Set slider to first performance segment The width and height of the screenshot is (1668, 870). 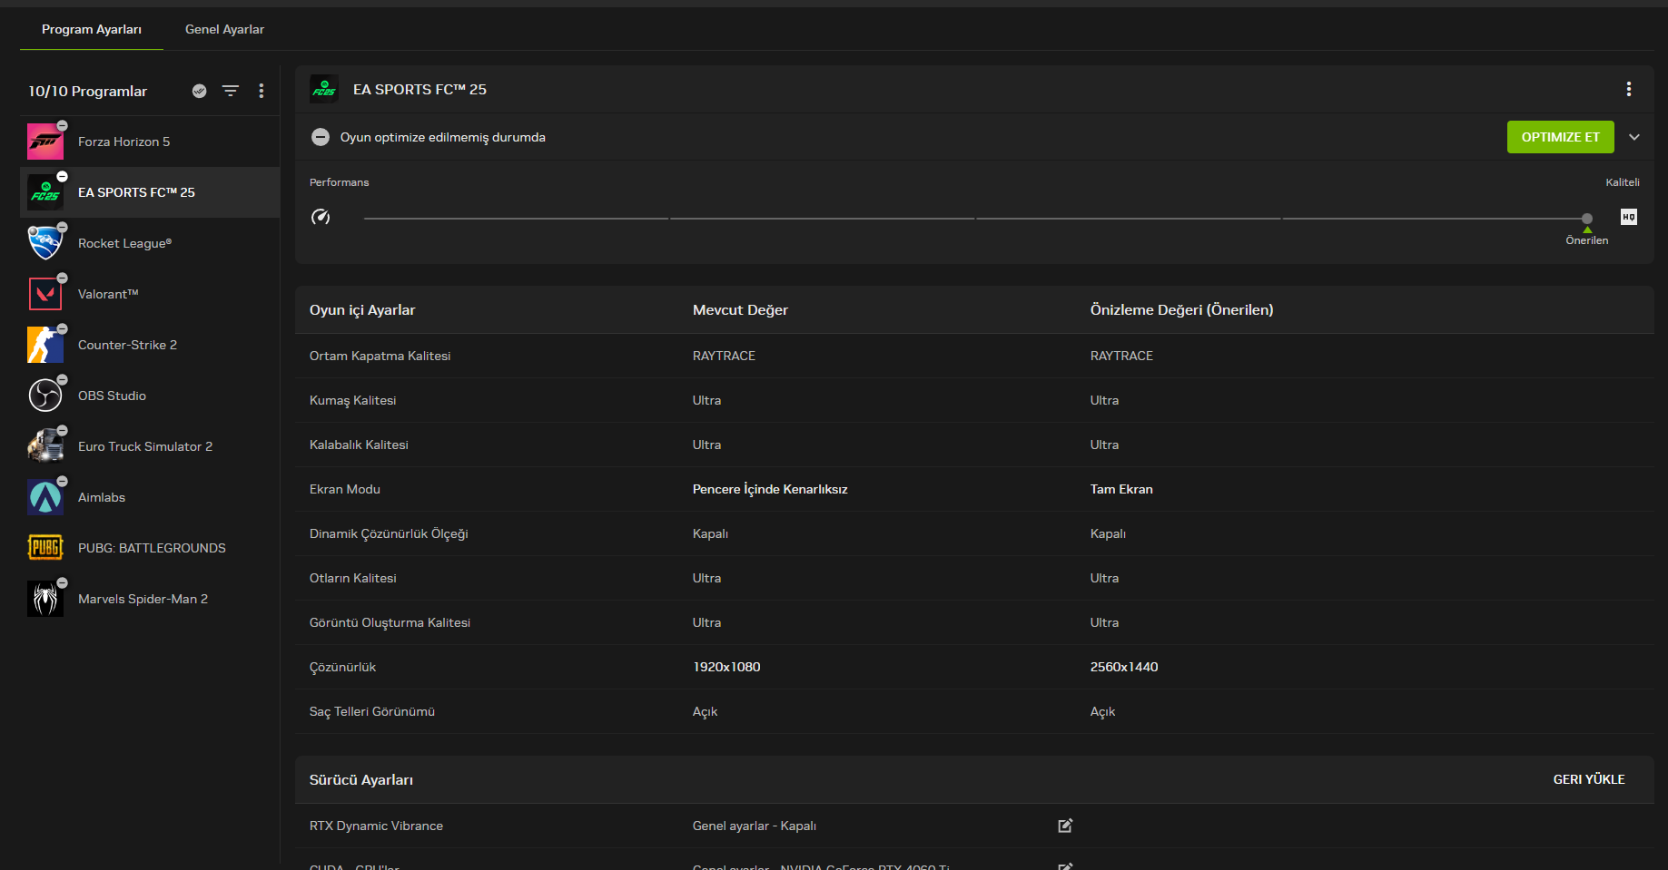point(516,219)
